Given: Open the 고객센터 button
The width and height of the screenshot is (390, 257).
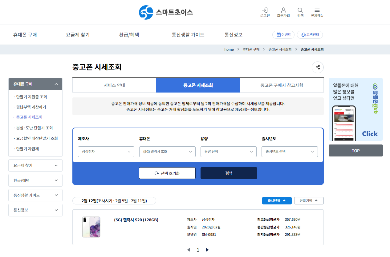Looking at the screenshot, I should pyautogui.click(x=310, y=35).
